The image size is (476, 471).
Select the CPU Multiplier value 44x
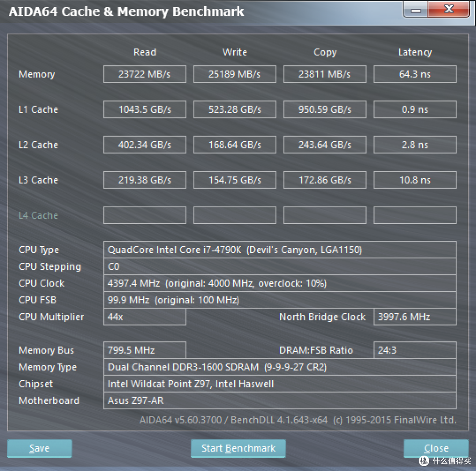[145, 316]
